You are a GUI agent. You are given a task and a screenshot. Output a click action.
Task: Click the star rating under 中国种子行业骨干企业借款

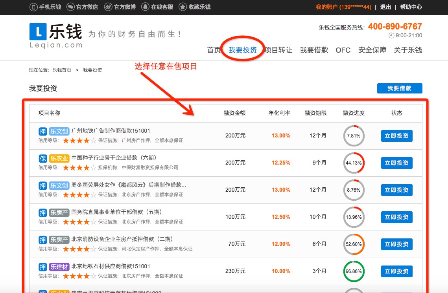tap(79, 167)
